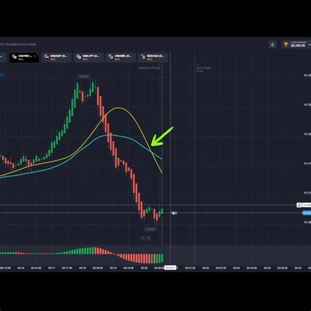Open the price alert bell in the header
311x311 pixels.
point(273,44)
